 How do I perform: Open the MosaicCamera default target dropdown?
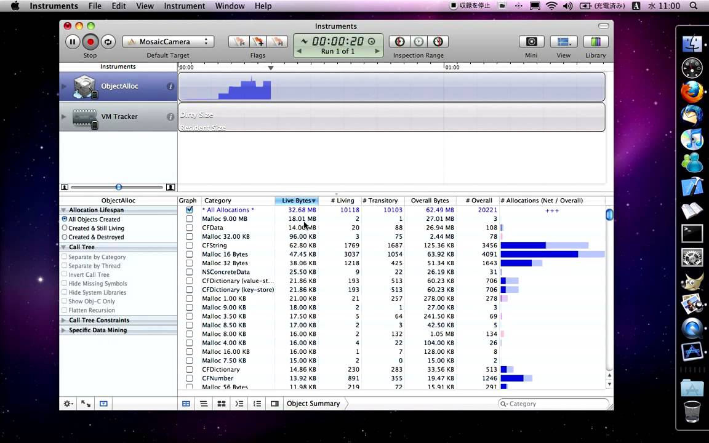[x=168, y=42]
